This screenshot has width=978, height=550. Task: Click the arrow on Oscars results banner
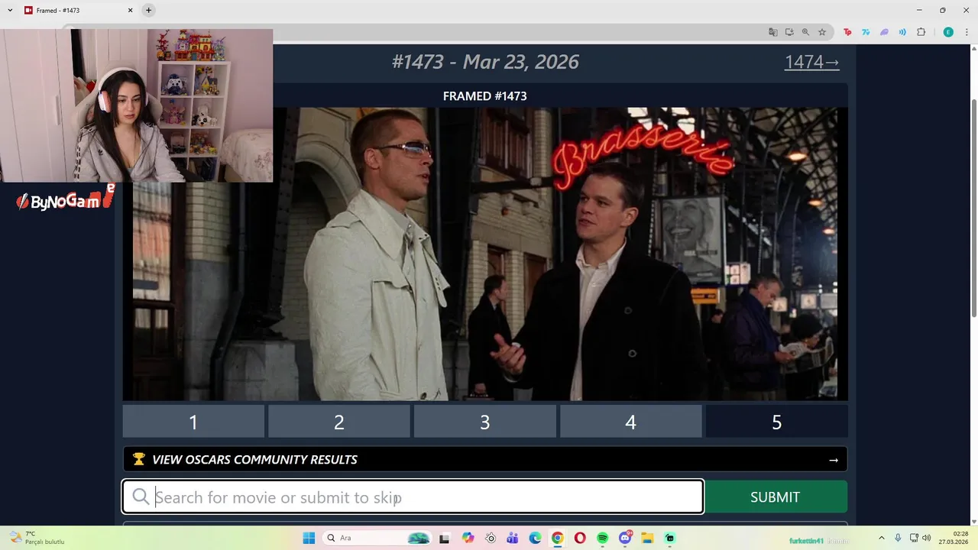tap(834, 460)
